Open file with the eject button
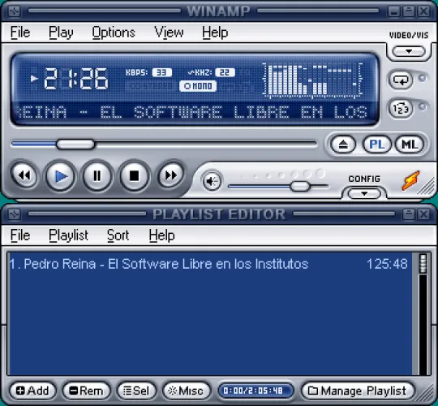Viewport: 438px width, 406px height. 343,145
